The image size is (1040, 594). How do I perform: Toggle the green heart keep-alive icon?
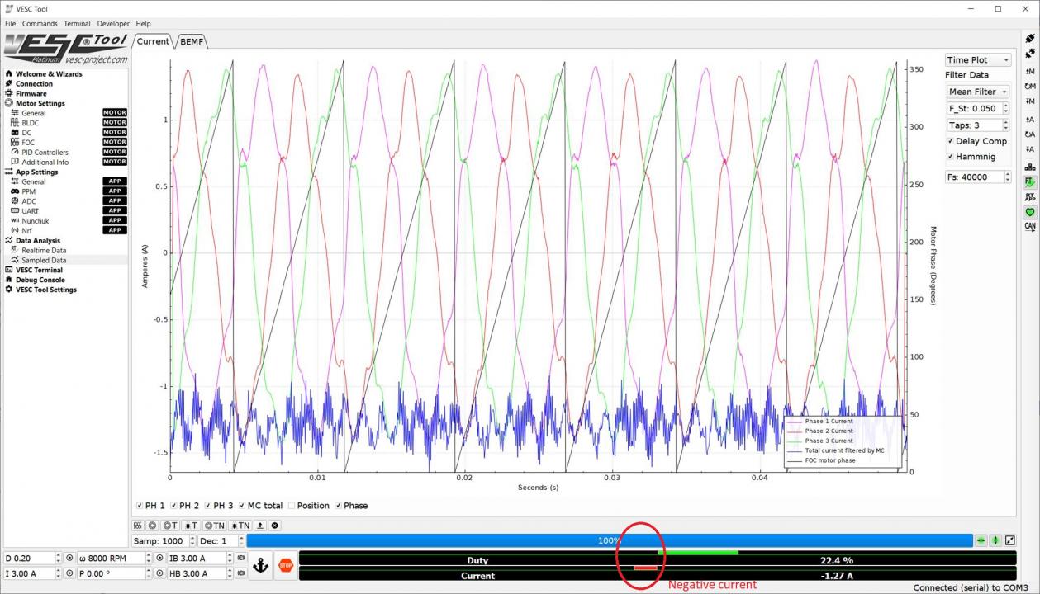pyautogui.click(x=1029, y=212)
